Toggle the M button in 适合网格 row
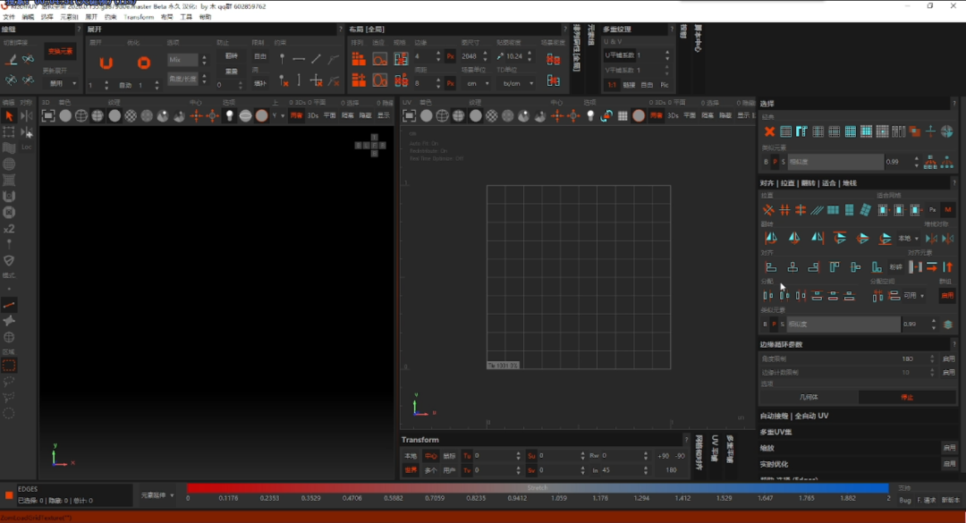 (947, 210)
